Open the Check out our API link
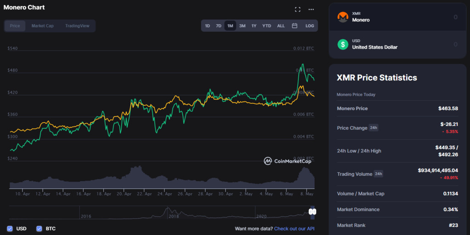The width and height of the screenshot is (470, 235). point(294,229)
